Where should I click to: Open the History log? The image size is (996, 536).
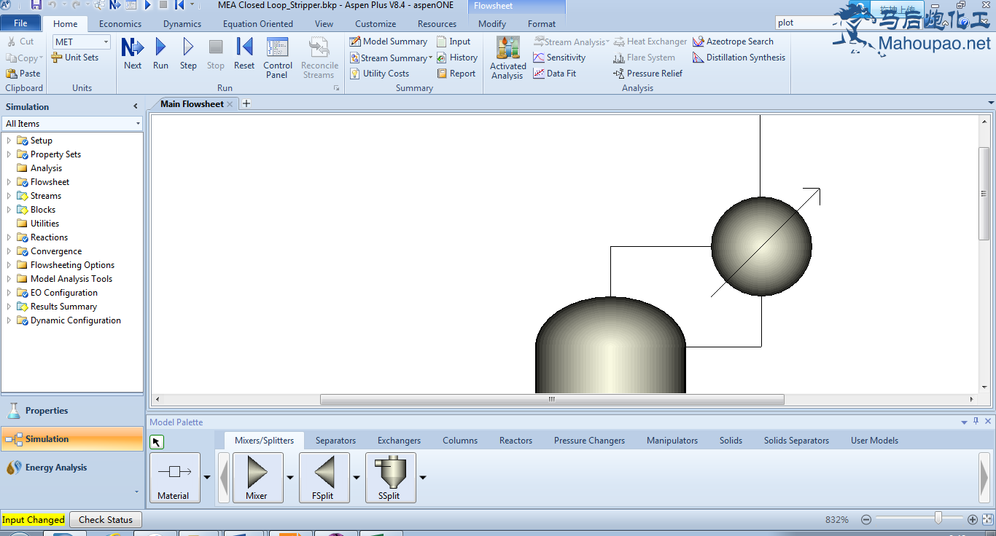point(457,58)
